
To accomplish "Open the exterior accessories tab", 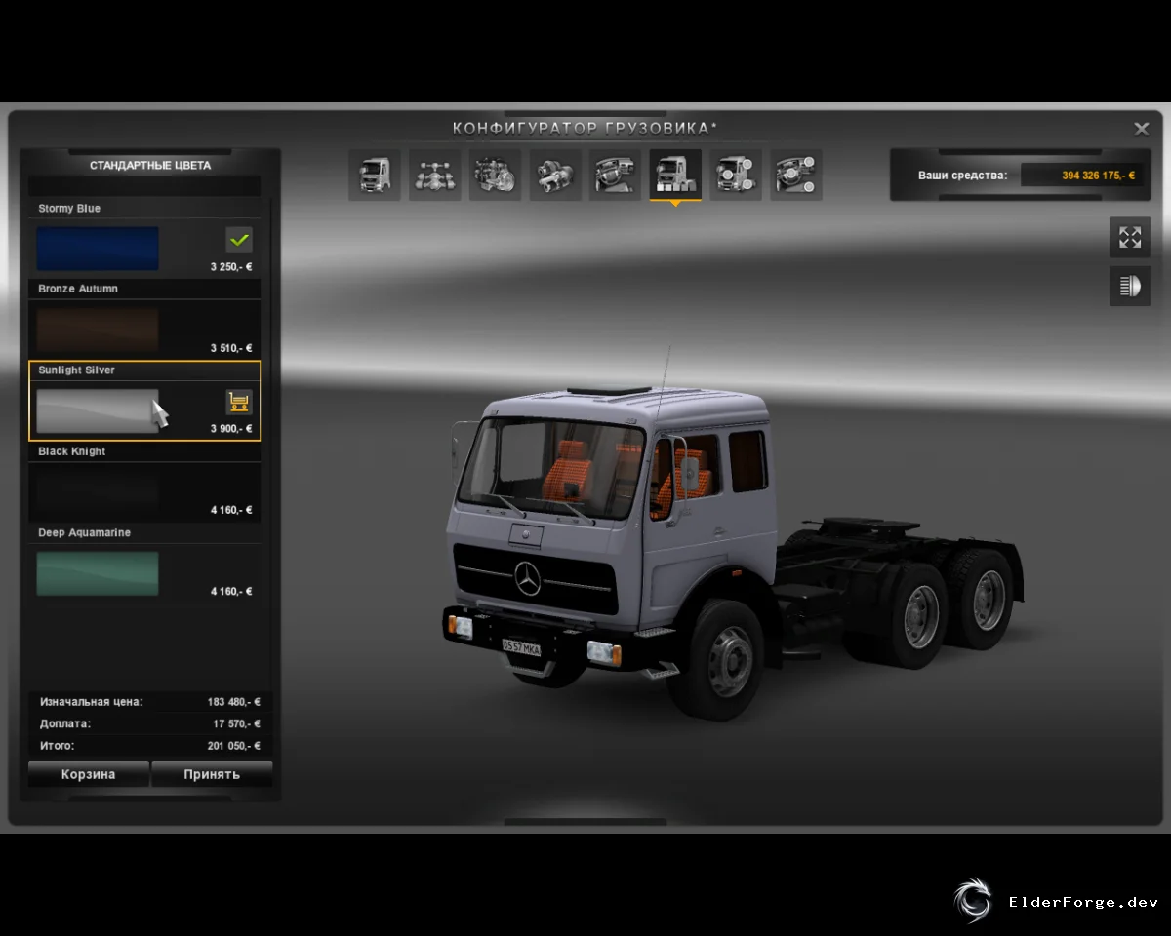I will click(x=735, y=175).
